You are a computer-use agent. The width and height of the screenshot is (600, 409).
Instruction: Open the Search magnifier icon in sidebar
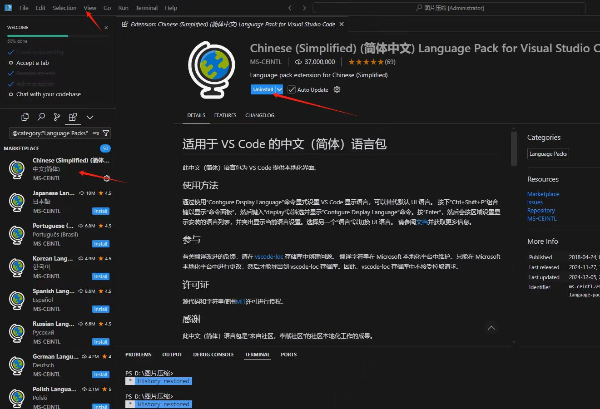coord(41,117)
